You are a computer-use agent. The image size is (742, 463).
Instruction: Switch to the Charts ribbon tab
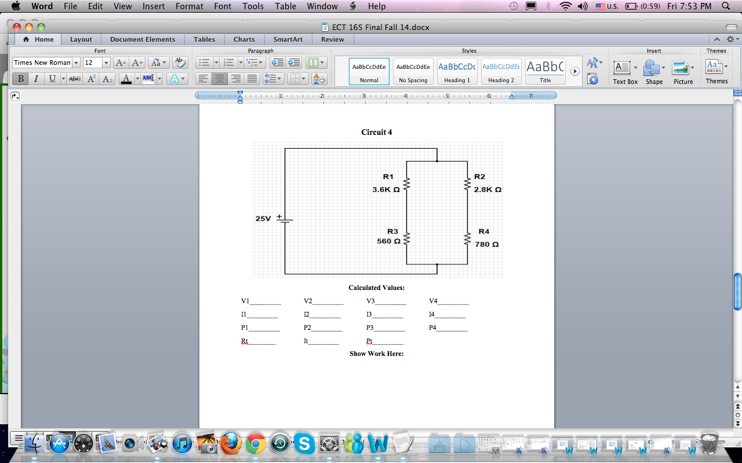(243, 39)
